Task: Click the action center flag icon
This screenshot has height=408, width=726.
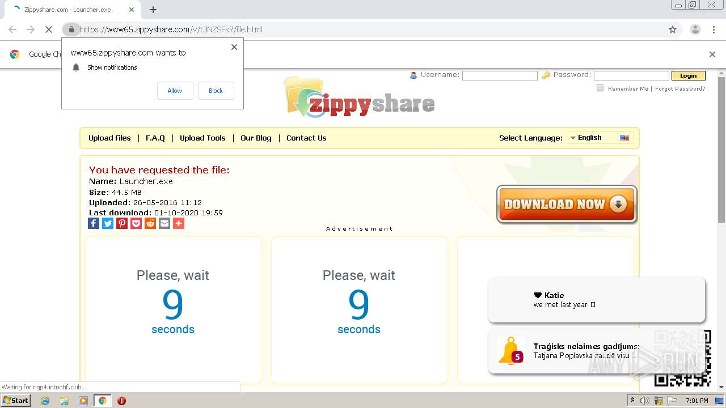Action: [x=671, y=401]
